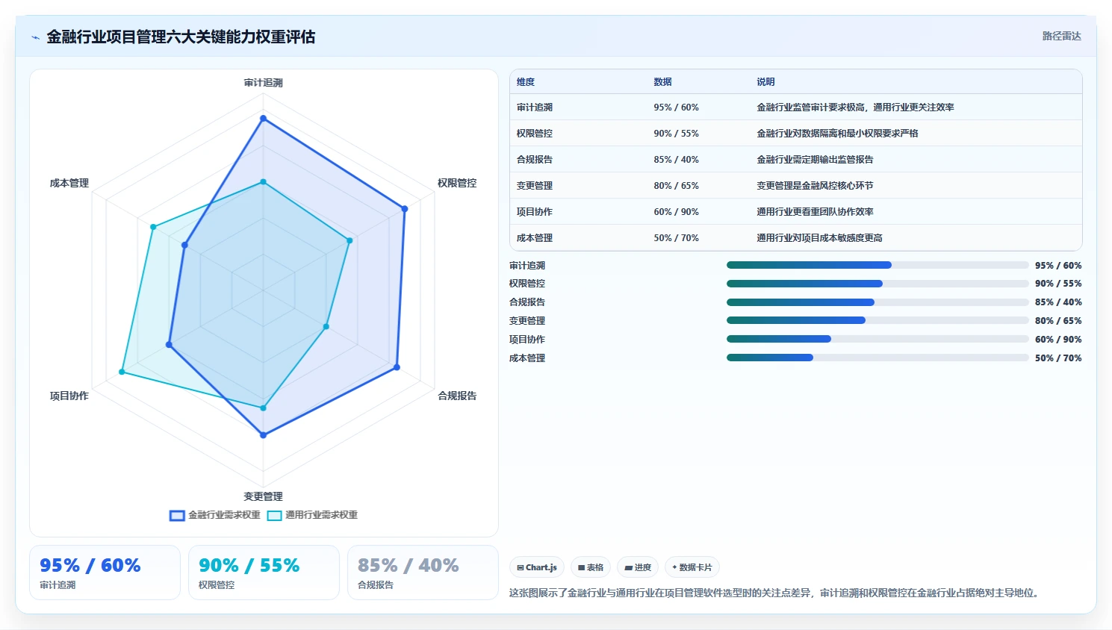Click the teal 成本管理 radar data point

153,227
